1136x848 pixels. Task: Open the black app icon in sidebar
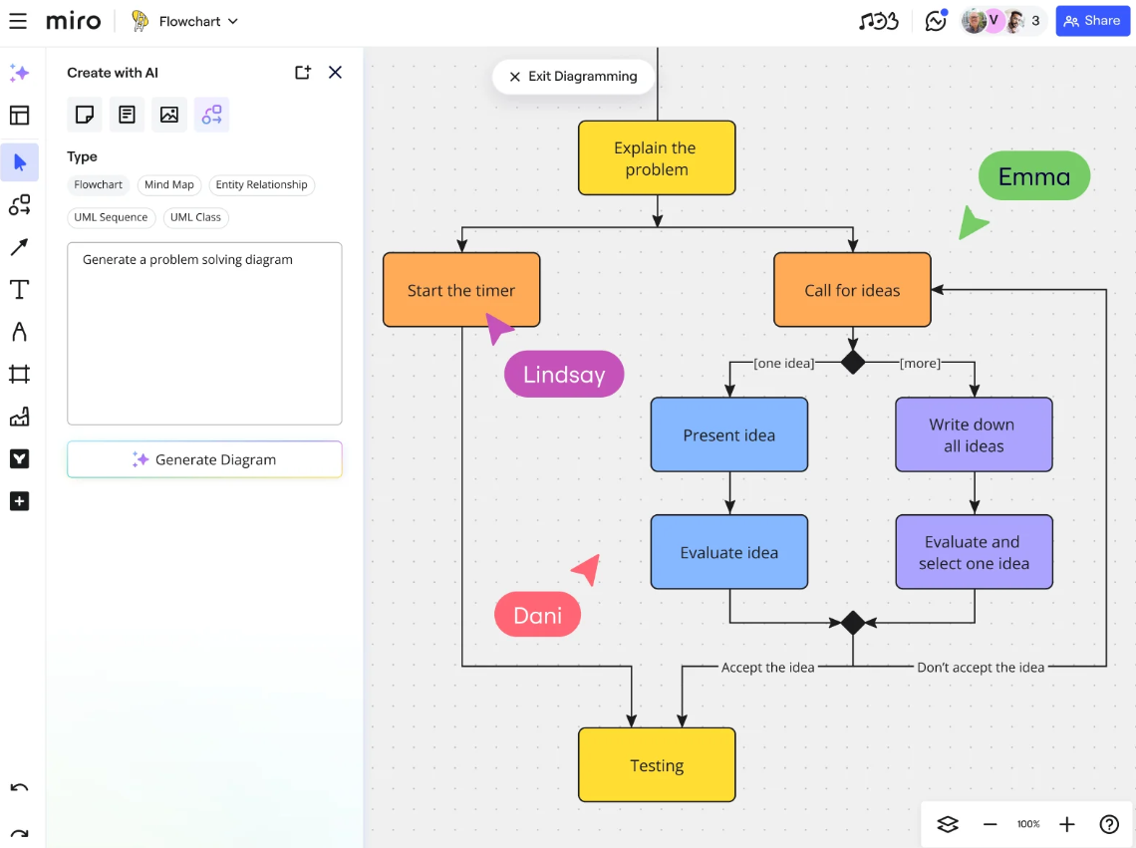point(20,458)
